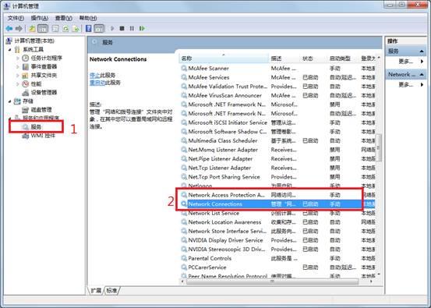The height and width of the screenshot is (308, 431).
Task: Click the gear icon of Network List Service
Action: [x=184, y=213]
